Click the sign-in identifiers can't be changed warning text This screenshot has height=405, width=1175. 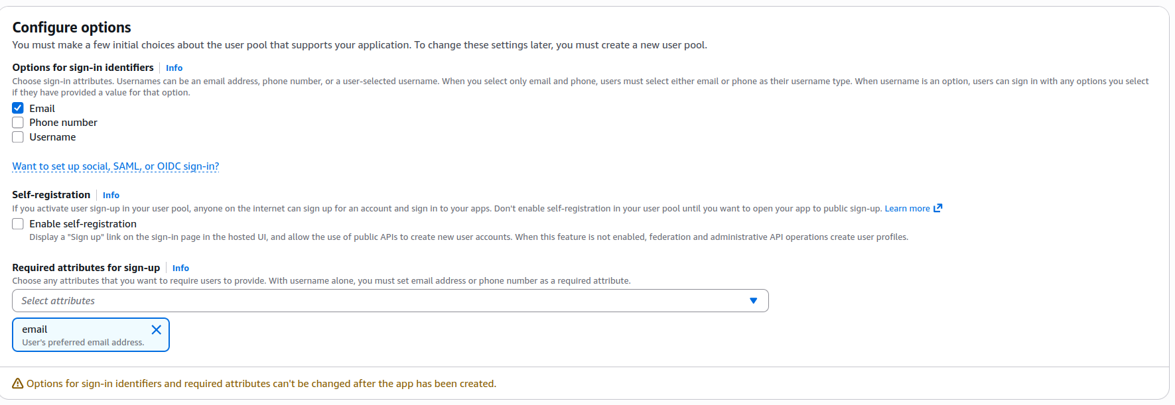pyautogui.click(x=261, y=384)
